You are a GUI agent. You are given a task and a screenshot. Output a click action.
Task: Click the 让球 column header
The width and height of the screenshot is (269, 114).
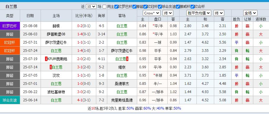pyautogui.click(x=247, y=19)
